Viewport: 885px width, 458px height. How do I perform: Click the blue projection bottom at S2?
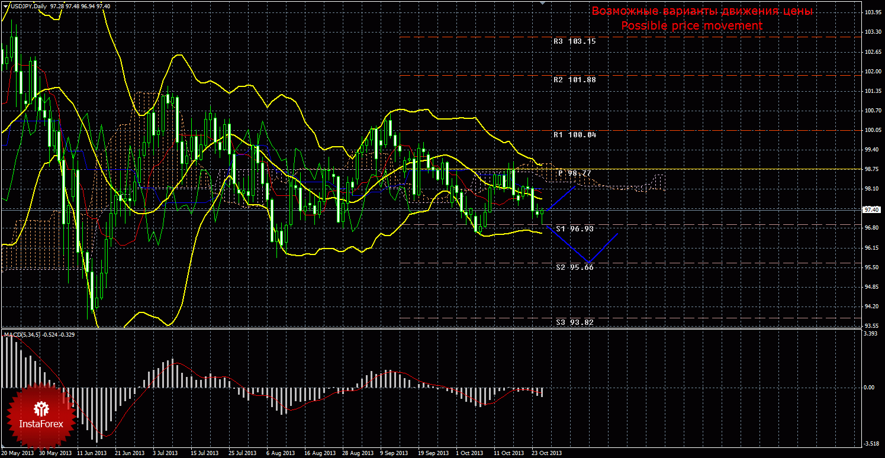(588, 262)
